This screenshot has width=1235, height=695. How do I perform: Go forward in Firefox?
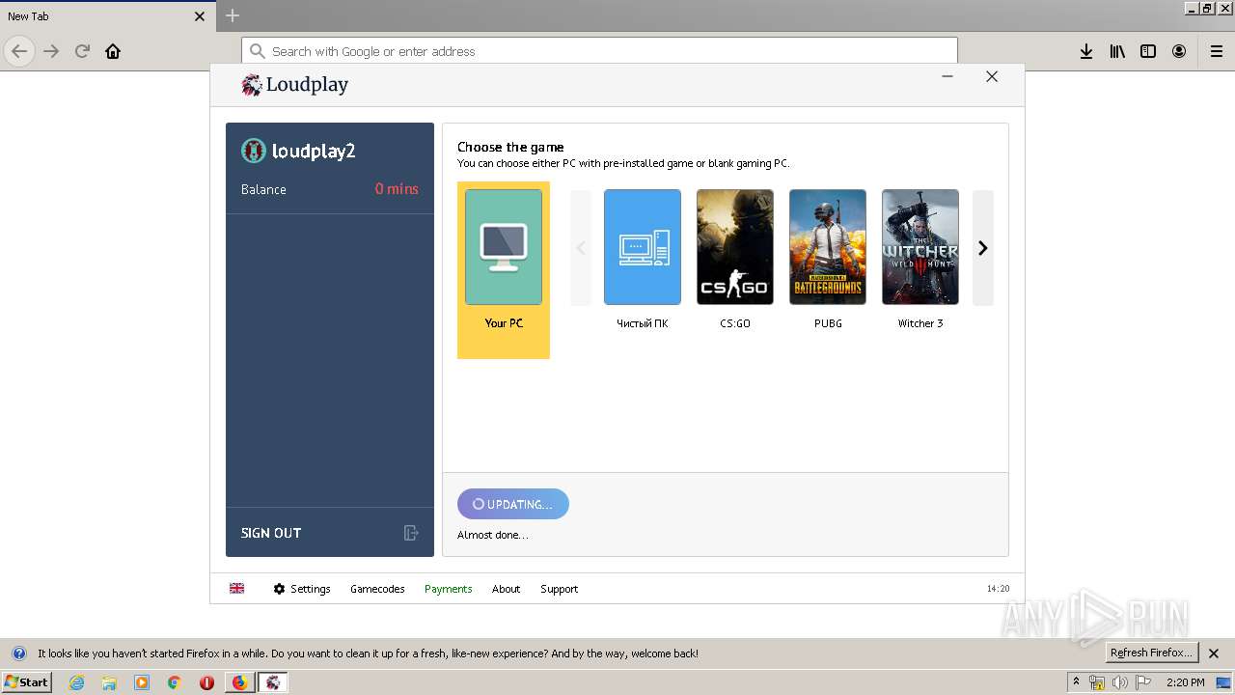coord(51,51)
